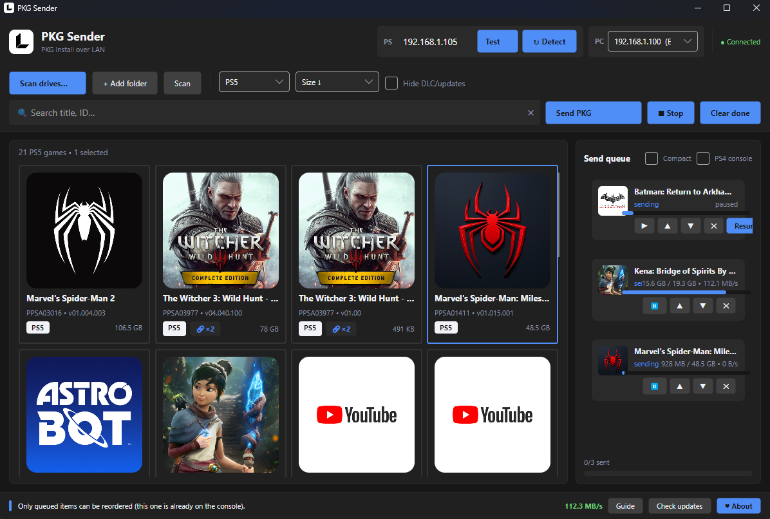Viewport: 770px width, 519px height.
Task: Click '21 PS5 games • 1 selected' text
Action: [x=63, y=153]
